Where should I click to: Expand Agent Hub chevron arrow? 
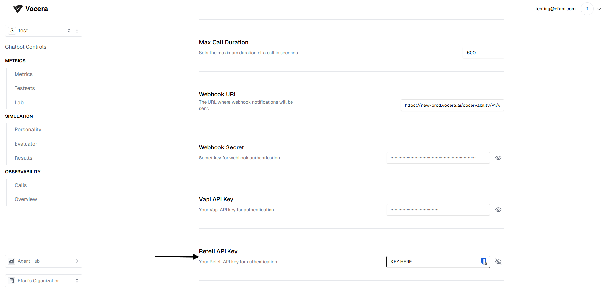coord(77,261)
